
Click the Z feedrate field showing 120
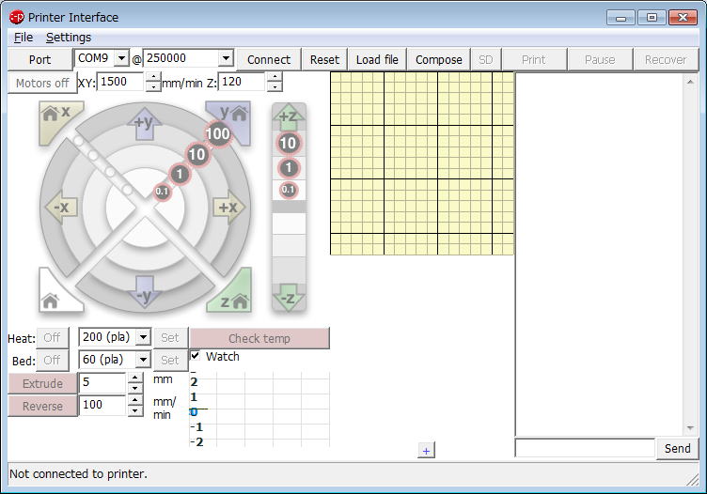pyautogui.click(x=242, y=82)
